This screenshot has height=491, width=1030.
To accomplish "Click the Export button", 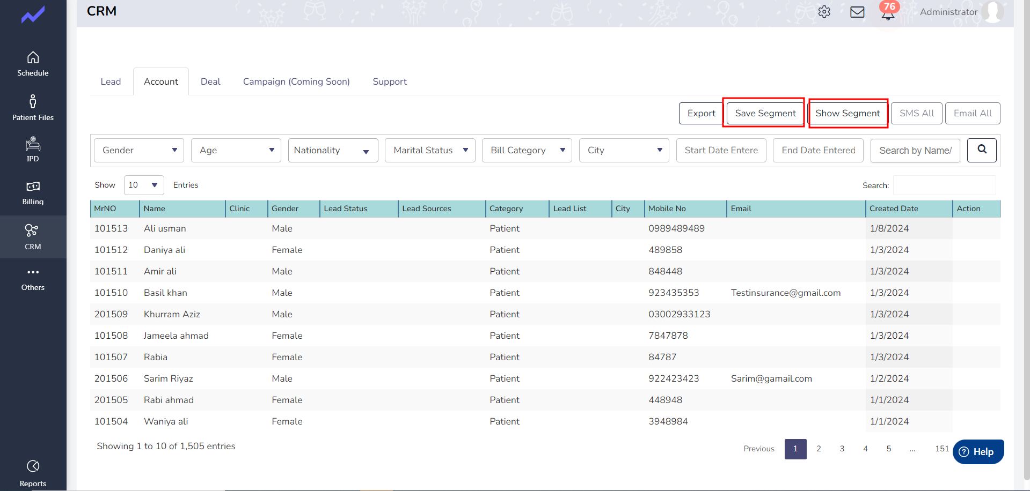I will pyautogui.click(x=701, y=113).
